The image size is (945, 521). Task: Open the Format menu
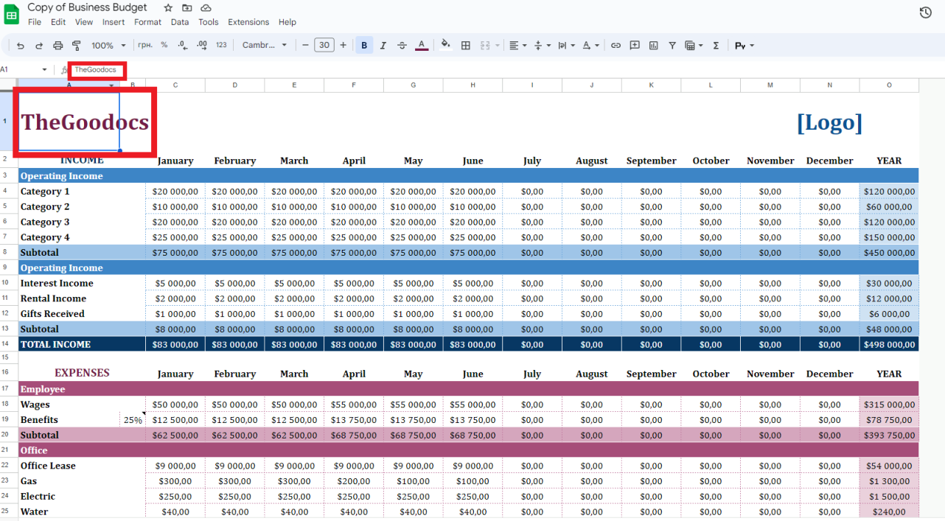[147, 22]
